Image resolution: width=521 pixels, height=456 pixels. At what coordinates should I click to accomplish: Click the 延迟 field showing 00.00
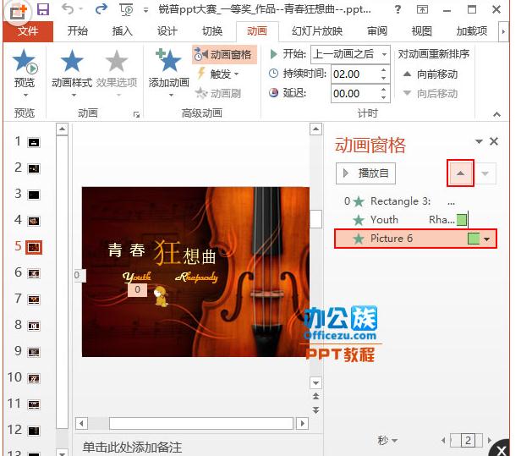point(354,94)
